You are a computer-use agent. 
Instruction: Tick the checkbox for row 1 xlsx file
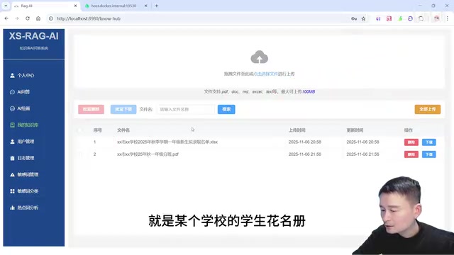click(x=80, y=142)
